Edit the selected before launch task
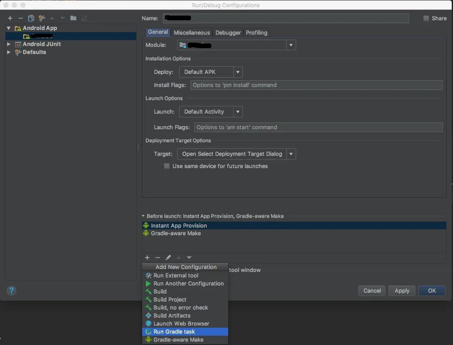 (x=168, y=257)
